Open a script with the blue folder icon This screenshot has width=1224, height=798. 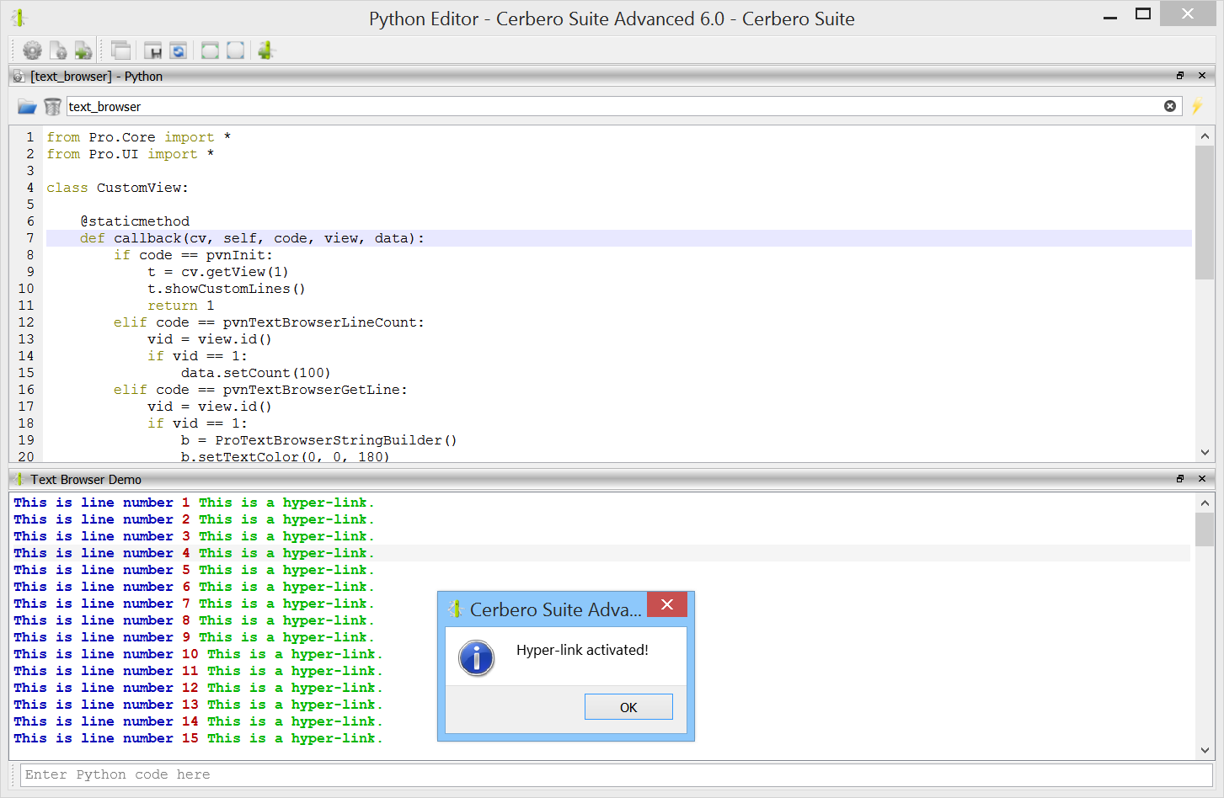[x=28, y=106]
